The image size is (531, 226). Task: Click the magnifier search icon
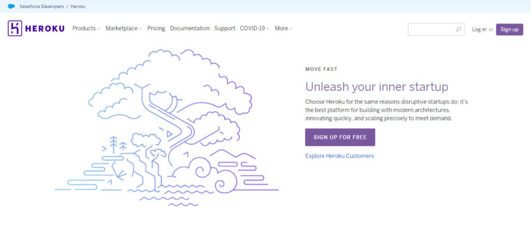[x=458, y=29]
